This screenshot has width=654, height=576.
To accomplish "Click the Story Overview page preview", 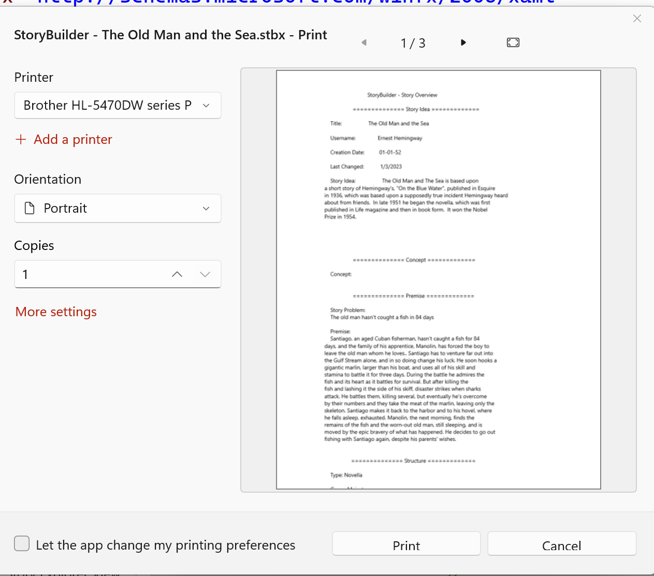I will [438, 279].
